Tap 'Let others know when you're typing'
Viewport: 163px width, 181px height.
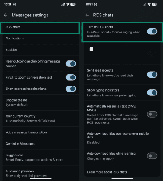pos(112,95)
